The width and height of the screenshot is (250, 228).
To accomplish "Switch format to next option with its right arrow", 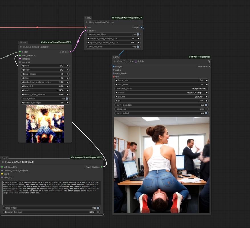I will click(x=207, y=93).
